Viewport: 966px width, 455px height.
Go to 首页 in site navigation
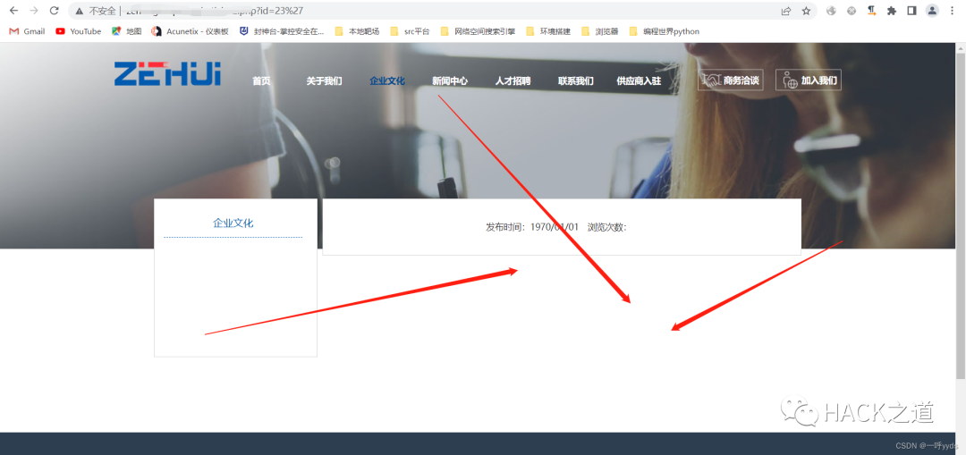click(x=261, y=80)
